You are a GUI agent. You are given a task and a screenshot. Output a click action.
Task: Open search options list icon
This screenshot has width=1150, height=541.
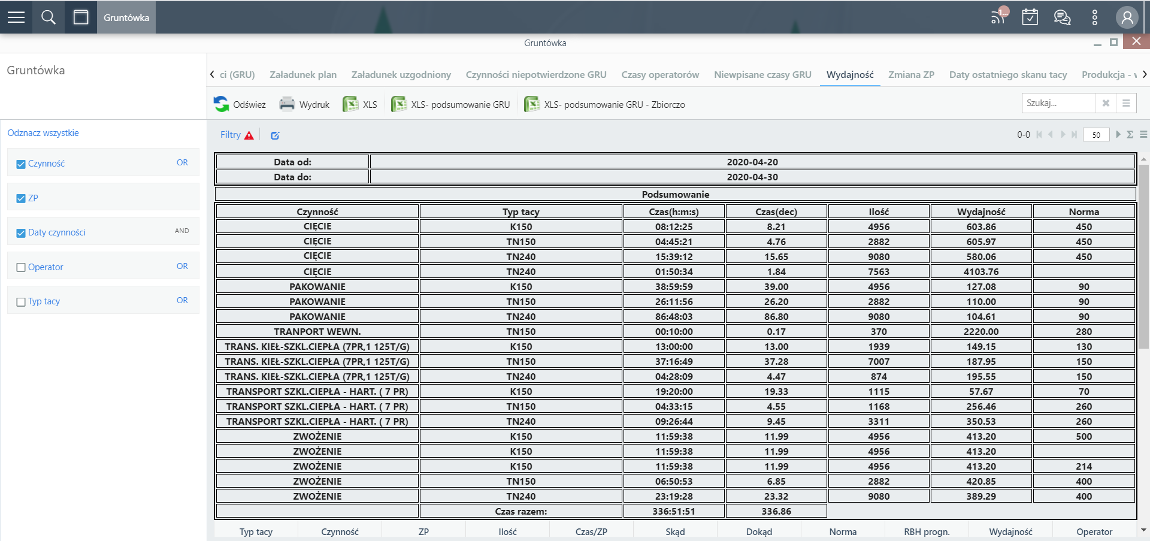pyautogui.click(x=1126, y=103)
